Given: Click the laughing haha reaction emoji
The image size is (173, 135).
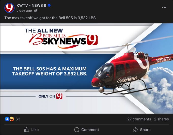Looking at the screenshot, I should click(12, 119).
